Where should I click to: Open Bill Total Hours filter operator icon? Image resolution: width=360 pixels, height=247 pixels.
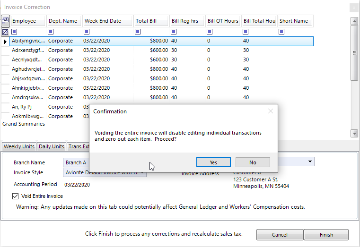click(246, 32)
